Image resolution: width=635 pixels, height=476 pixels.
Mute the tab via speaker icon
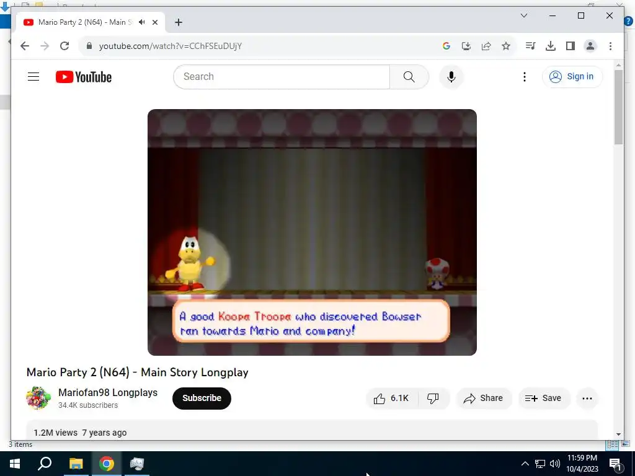(x=142, y=22)
